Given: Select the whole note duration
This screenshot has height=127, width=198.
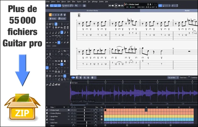Looking at the screenshot, I should pyautogui.click(x=47, y=33).
